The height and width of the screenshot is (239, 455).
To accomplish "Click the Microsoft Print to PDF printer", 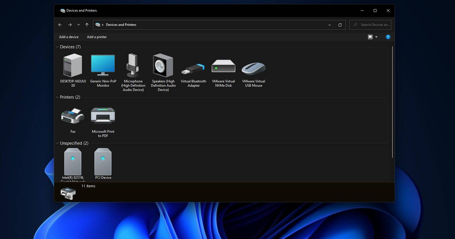I will coord(103,116).
